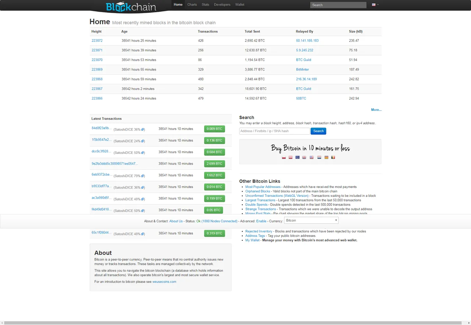Choose the Netherlands flag icon
Screen dimensions: 471x325
click(319, 157)
